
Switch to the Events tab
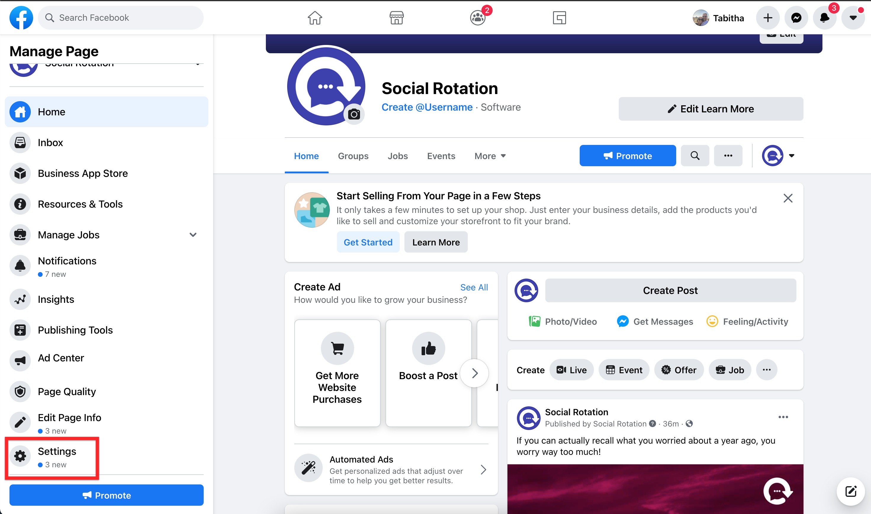point(441,156)
